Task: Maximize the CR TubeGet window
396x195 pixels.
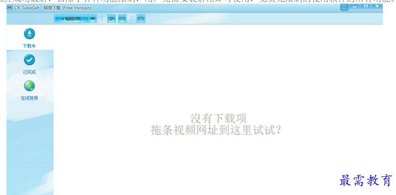Action: [366, 6]
